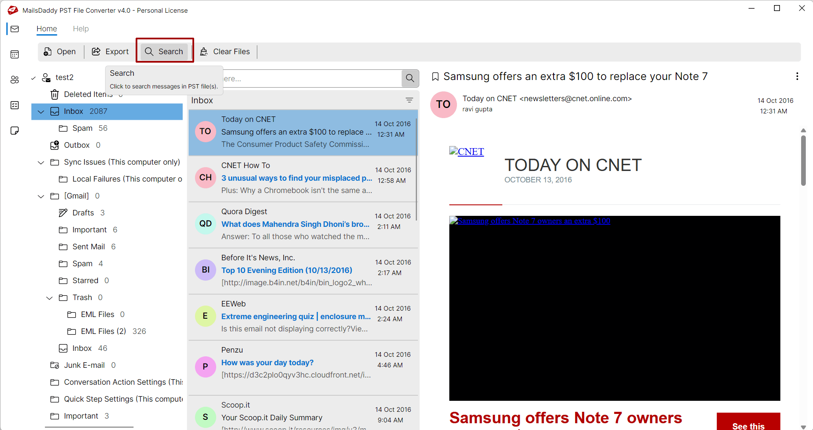Collapse Sync Issues folder
813x430 pixels.
click(41, 163)
